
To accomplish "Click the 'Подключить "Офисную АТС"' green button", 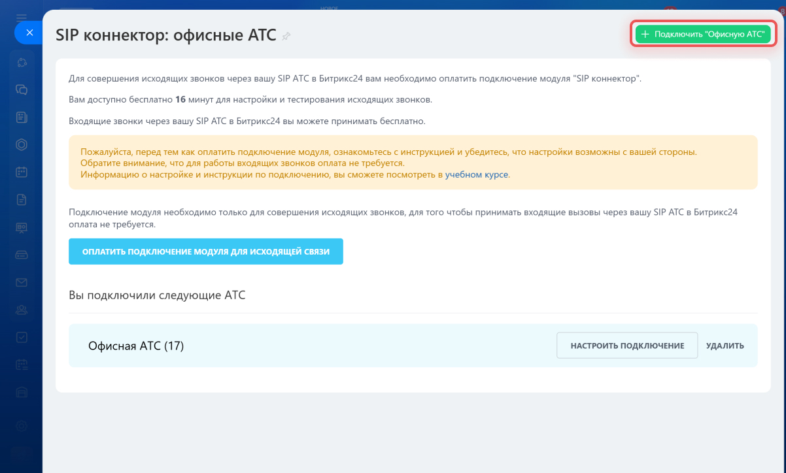I will (703, 35).
